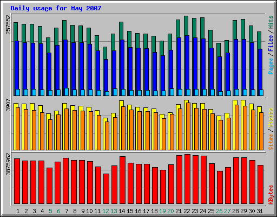
Task: Click the 3875962 KBytes axis value
Action: point(8,164)
